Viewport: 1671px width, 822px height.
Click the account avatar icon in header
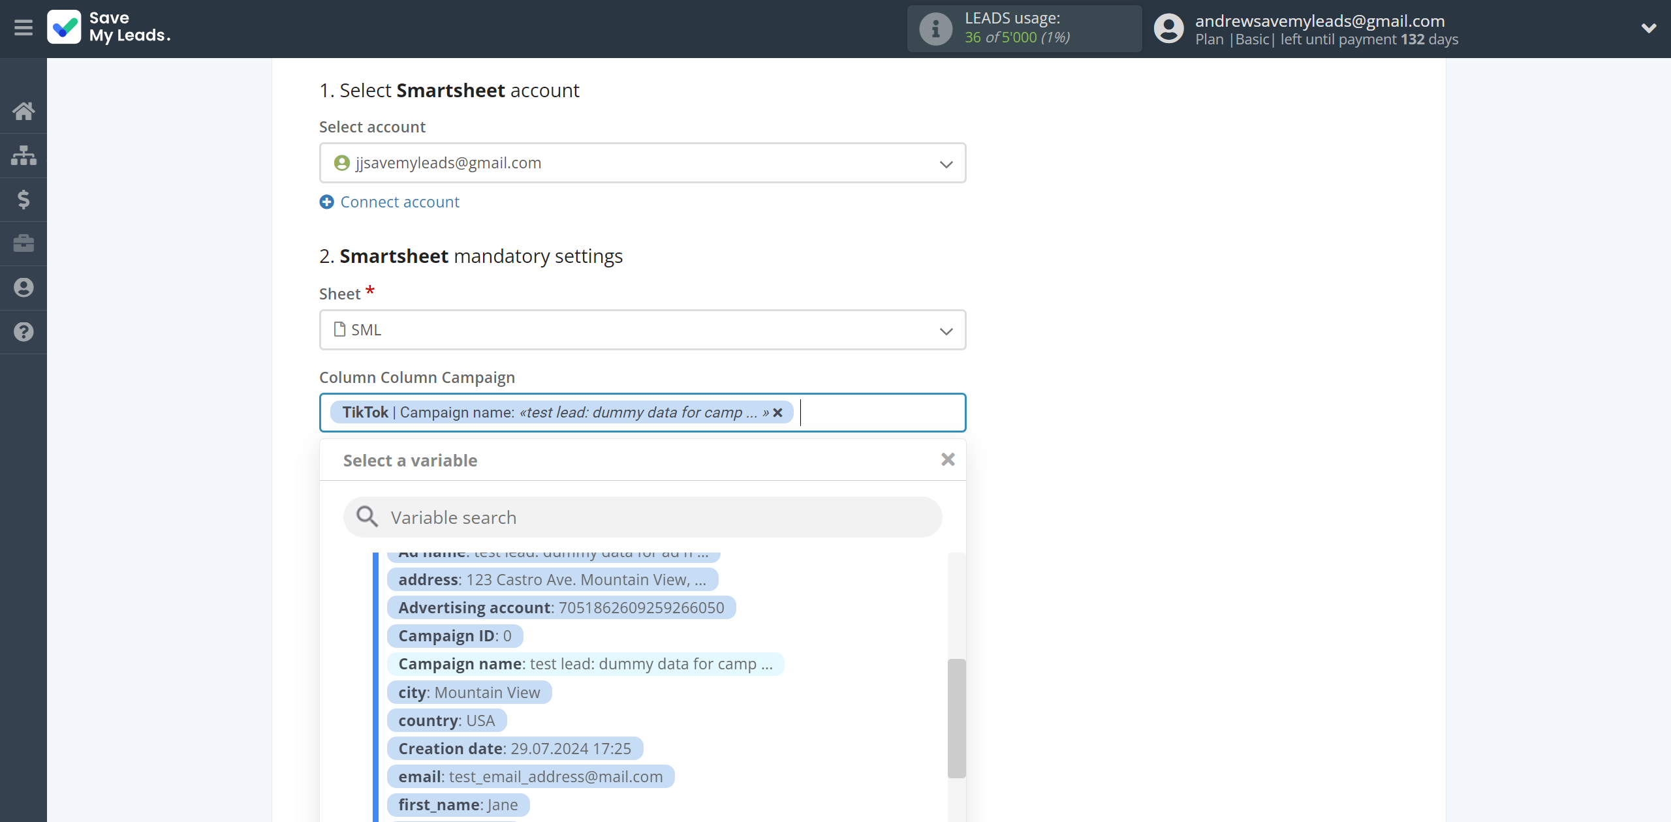[1168, 29]
